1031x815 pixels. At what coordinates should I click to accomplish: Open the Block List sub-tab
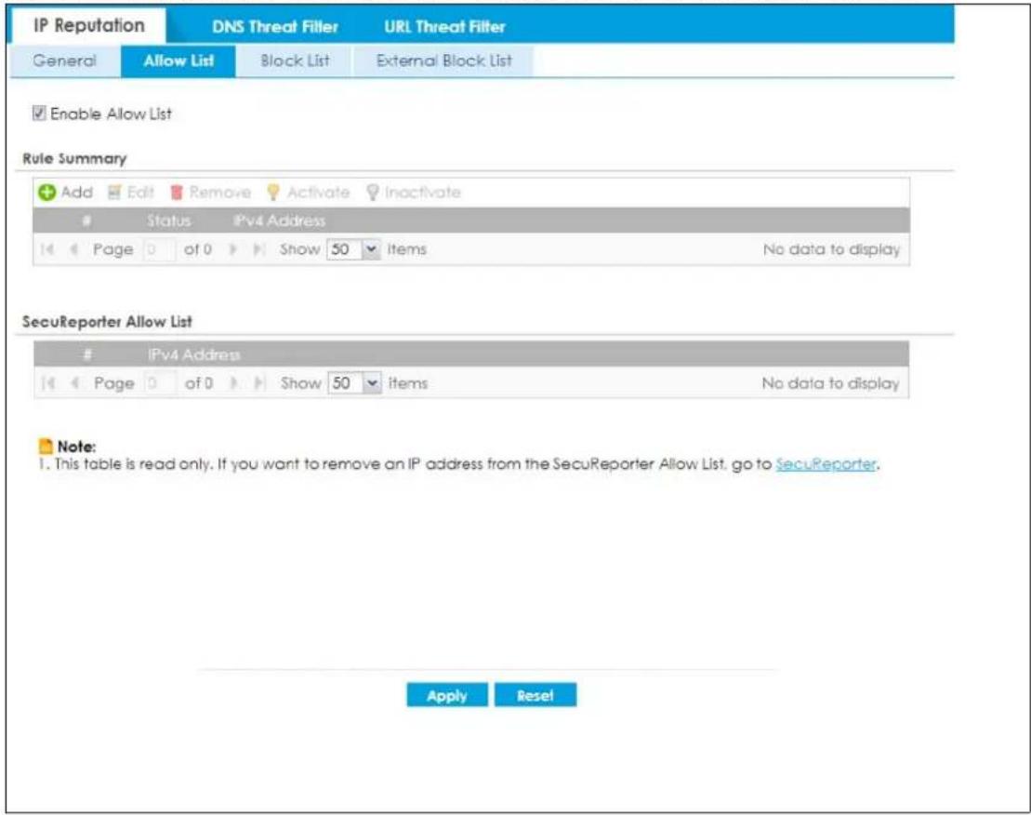click(x=295, y=60)
